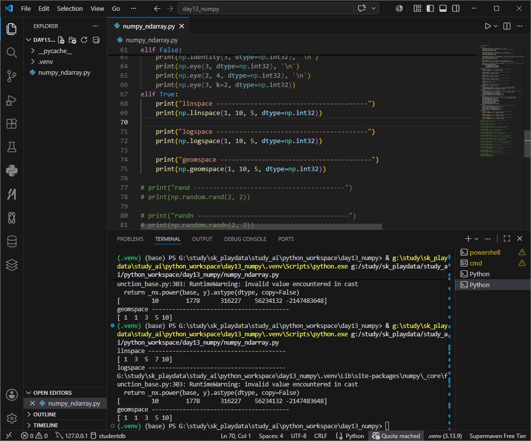Run the Python file with play button
Viewport: 531px width, 441px height.
click(x=487, y=26)
